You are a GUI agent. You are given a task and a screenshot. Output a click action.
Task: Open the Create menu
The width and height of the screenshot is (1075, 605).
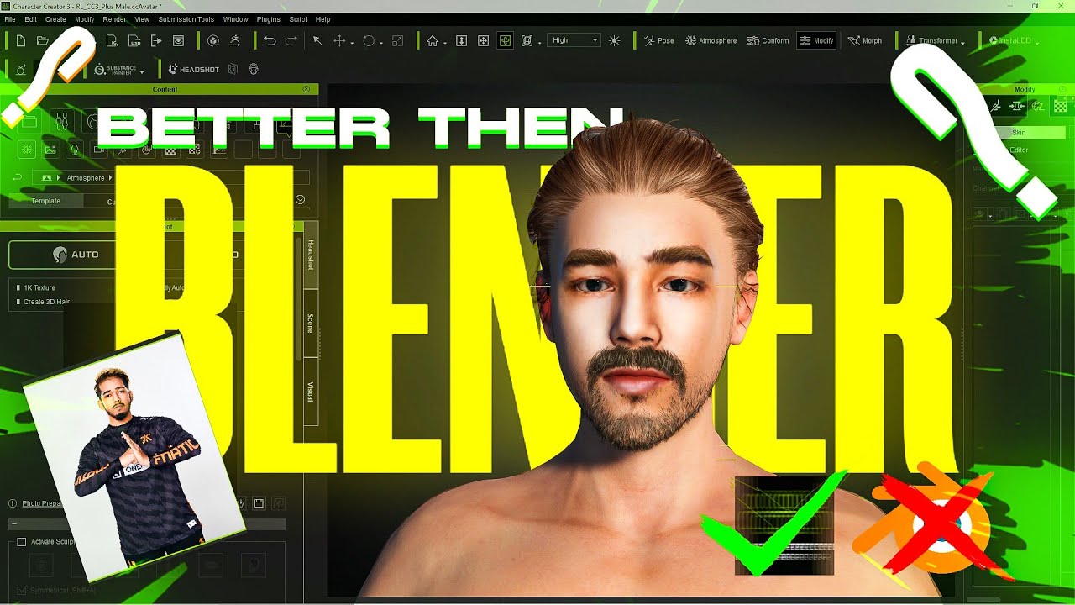(55, 19)
